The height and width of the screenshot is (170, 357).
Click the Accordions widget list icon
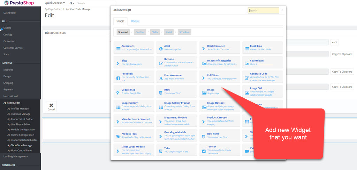point(118,49)
